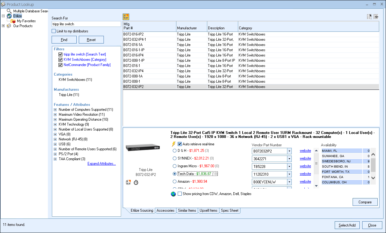Select the Ingram Micro vendor radio button

(x=175, y=166)
